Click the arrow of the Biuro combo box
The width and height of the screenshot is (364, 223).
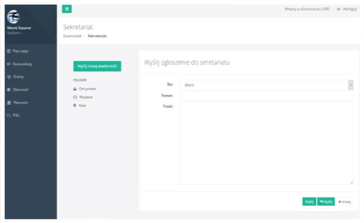pyautogui.click(x=351, y=85)
